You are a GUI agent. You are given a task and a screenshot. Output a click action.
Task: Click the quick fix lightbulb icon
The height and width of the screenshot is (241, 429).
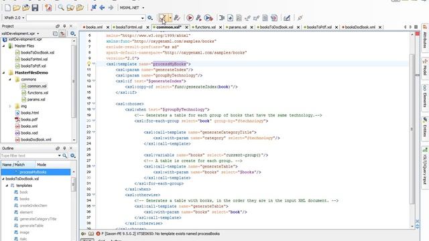pyautogui.click(x=88, y=64)
